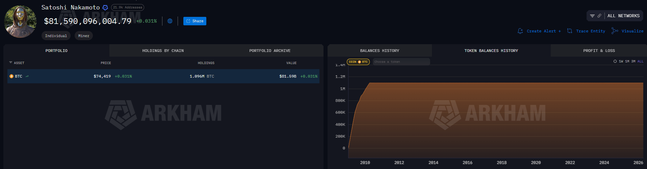Screen dimensions: 647x169
Task: Click the Choose a token input field
Action: point(401,62)
